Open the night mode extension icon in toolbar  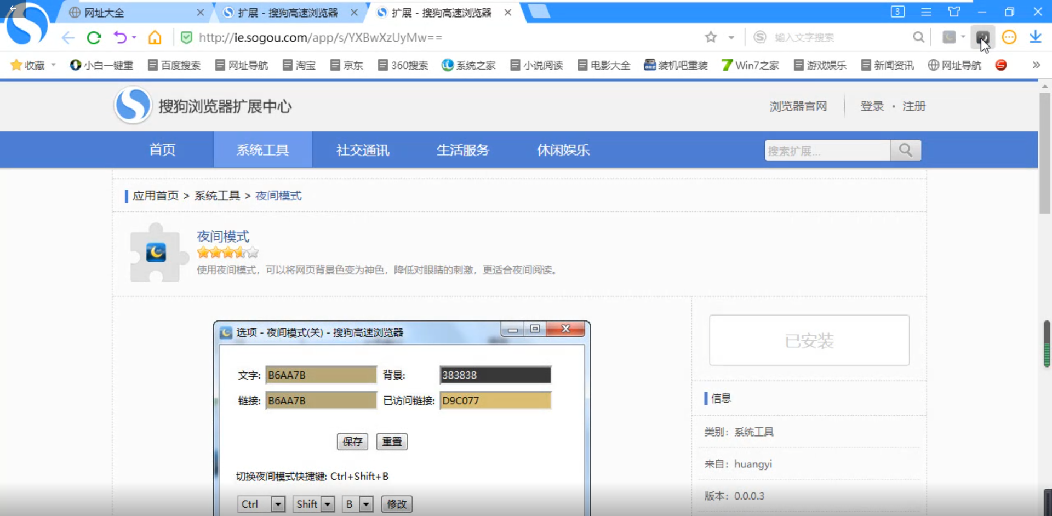(x=982, y=37)
